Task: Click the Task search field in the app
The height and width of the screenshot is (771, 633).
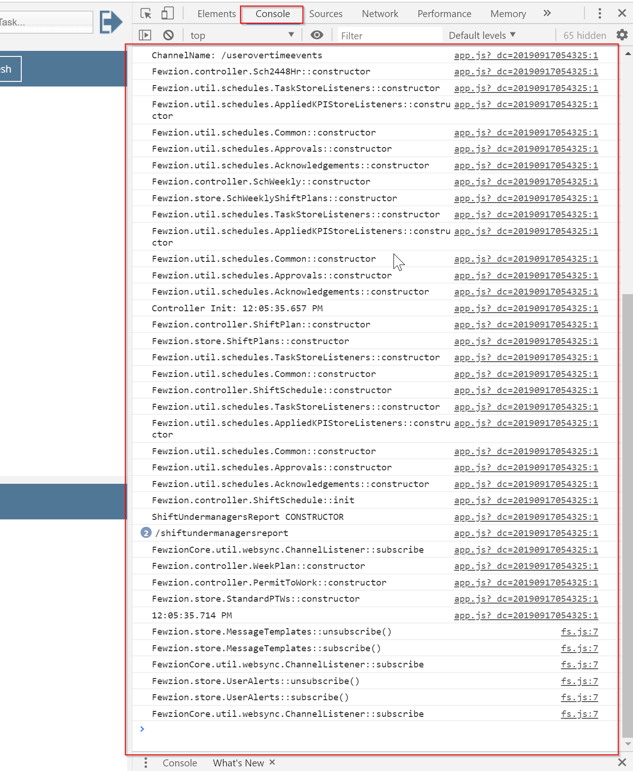Action: tap(46, 22)
